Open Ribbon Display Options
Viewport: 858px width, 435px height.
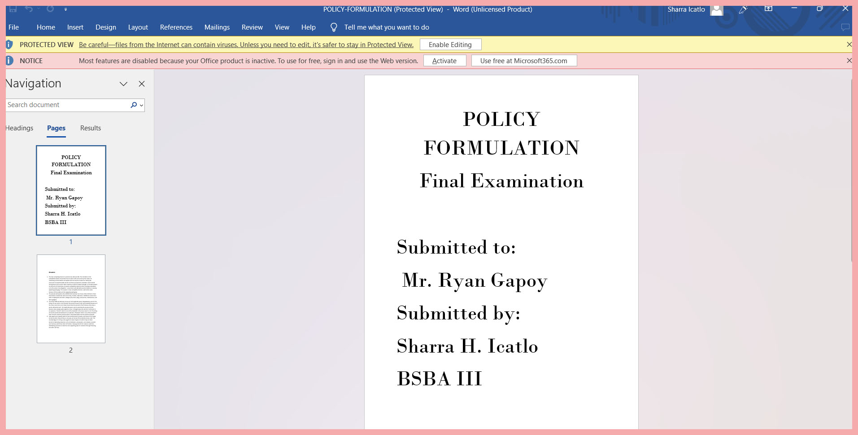pos(768,9)
